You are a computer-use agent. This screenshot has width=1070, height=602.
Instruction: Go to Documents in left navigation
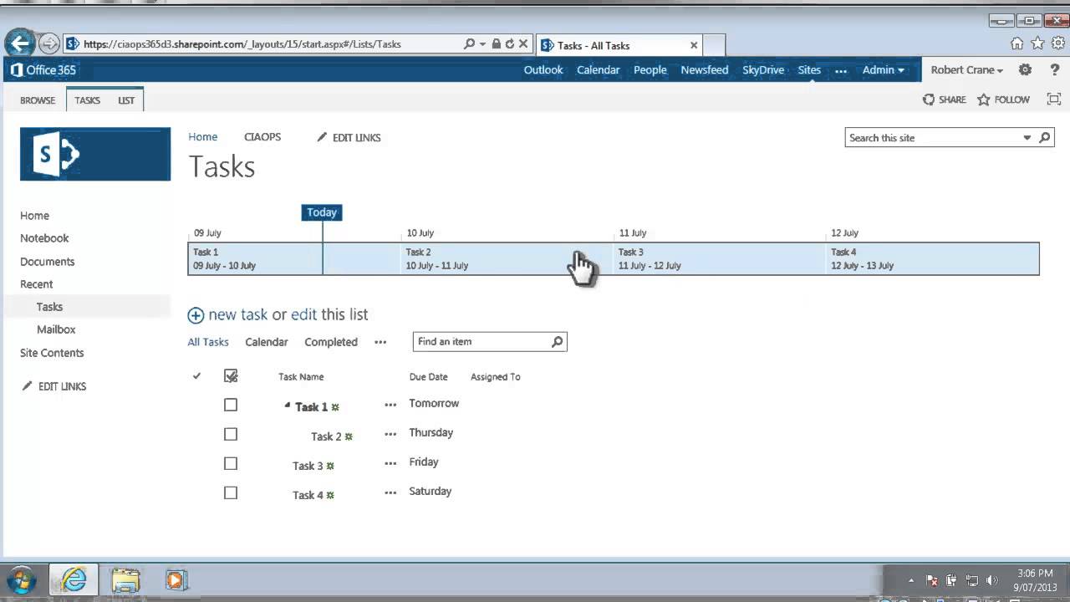pyautogui.click(x=48, y=262)
